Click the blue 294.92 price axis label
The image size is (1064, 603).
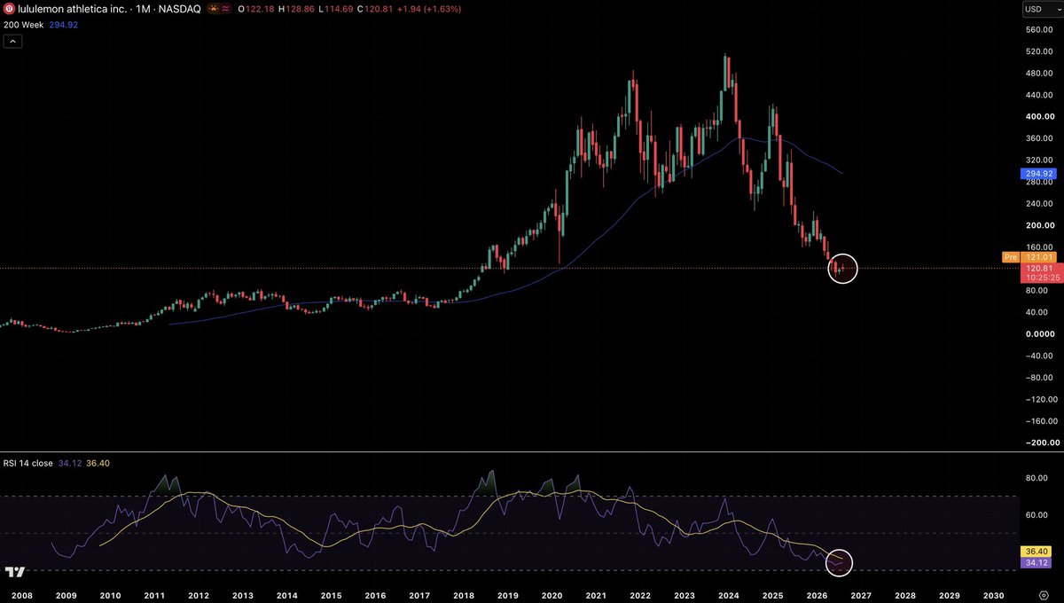(x=1037, y=174)
